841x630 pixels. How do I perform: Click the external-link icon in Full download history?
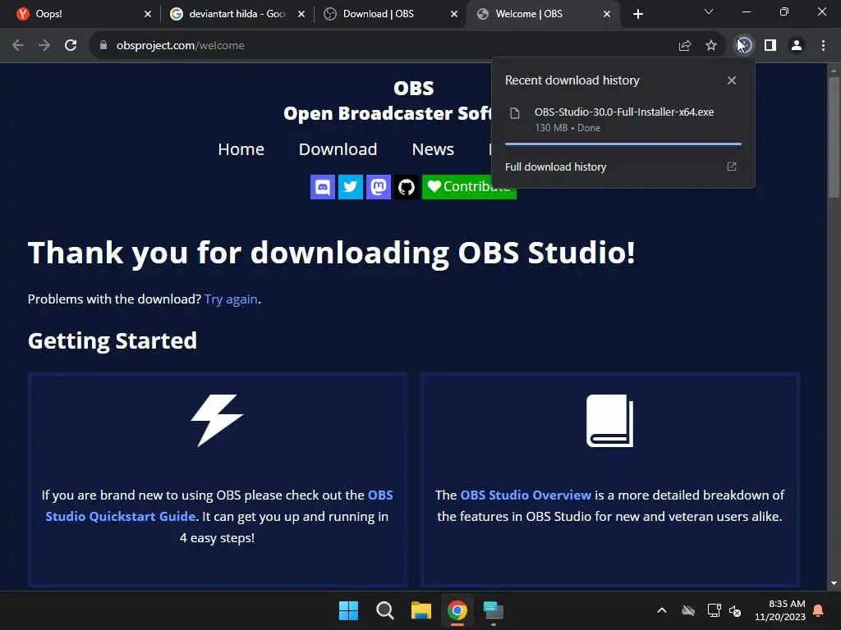pyautogui.click(x=732, y=167)
